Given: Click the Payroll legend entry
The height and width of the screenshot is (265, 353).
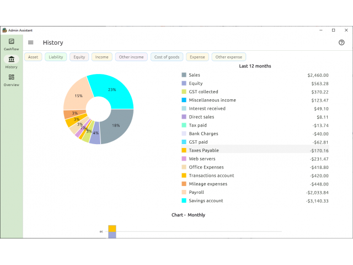Looking at the screenshot, I should pos(196,193).
